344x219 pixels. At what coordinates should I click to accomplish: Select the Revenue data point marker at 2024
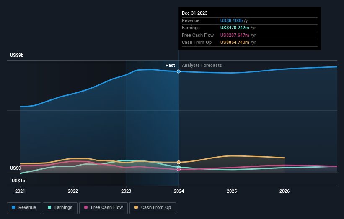(x=178, y=71)
